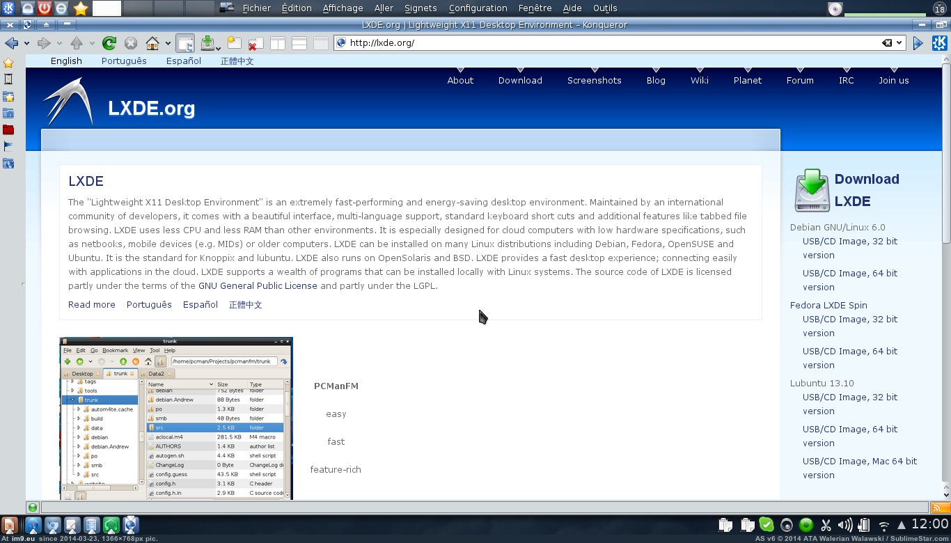951x543 pixels.
Task: Toggle the sidebar bookmarks star panel
Action: pyautogui.click(x=8, y=63)
